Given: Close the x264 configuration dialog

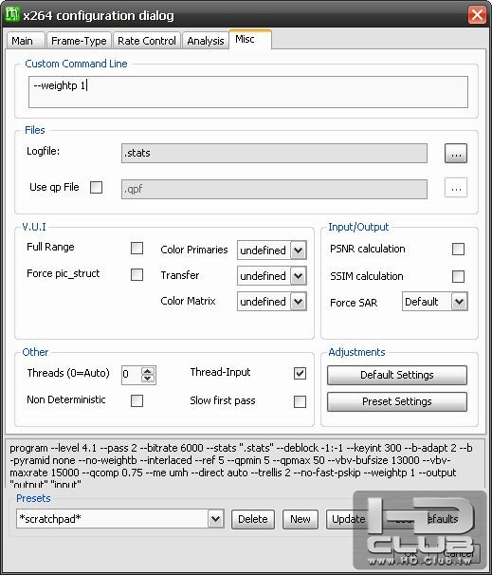Looking at the screenshot, I should (x=477, y=15).
